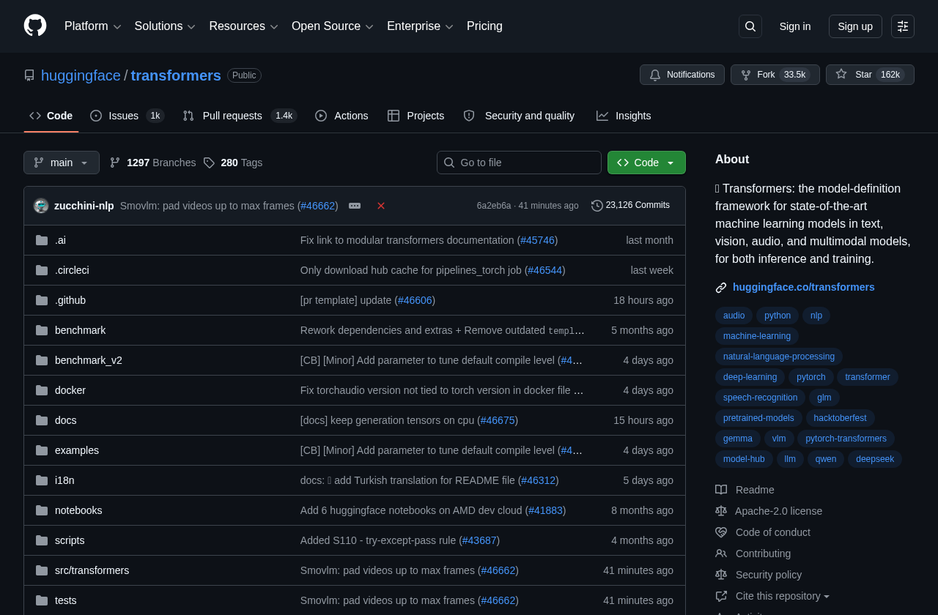938x615 pixels.
Task: Open the .circleci folder icon
Action: [42, 270]
